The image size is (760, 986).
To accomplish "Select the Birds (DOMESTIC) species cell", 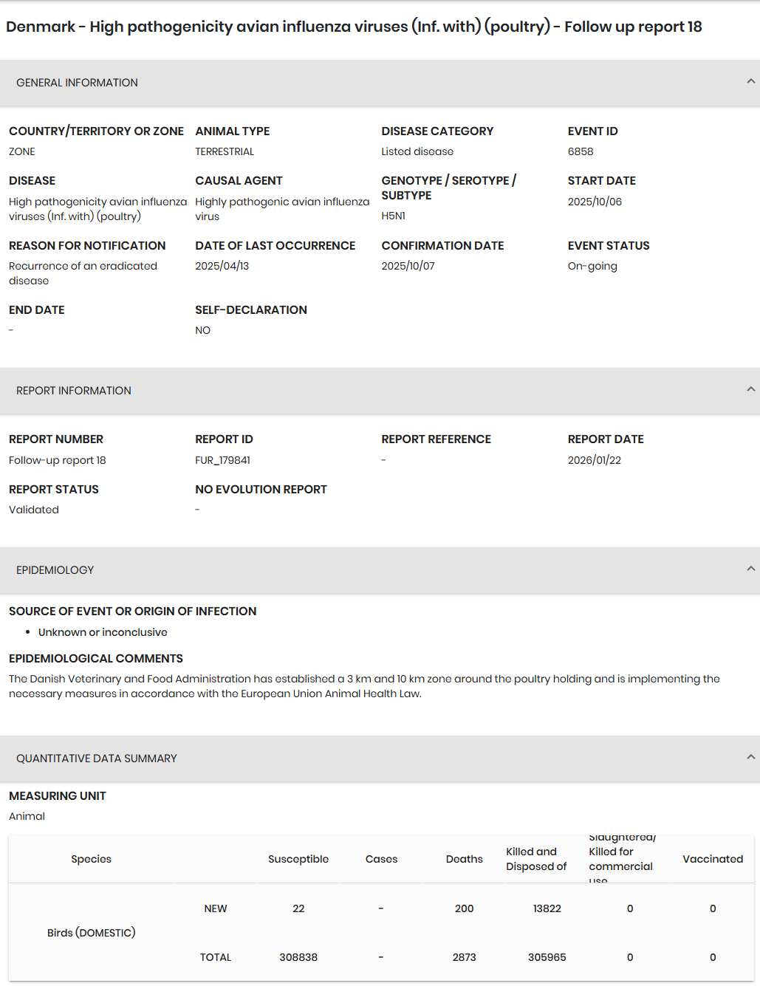I will click(92, 933).
